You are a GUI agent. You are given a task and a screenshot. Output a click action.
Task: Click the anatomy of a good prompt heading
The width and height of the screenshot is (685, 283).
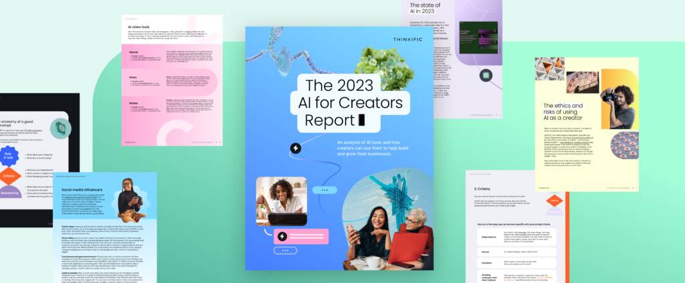tap(16, 125)
